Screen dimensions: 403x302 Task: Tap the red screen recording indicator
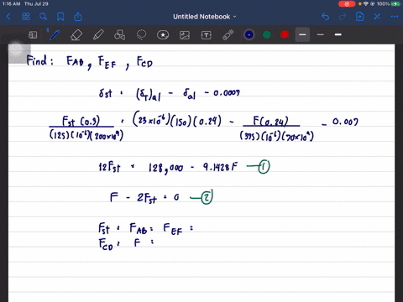click(x=347, y=4)
